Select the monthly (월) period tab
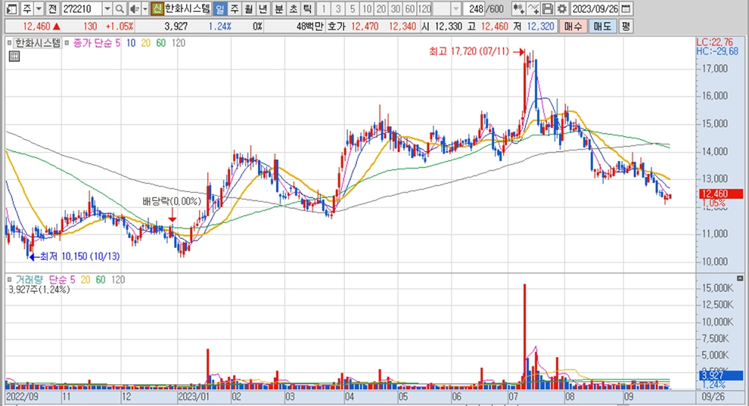The height and width of the screenshot is (406, 749). (x=248, y=9)
